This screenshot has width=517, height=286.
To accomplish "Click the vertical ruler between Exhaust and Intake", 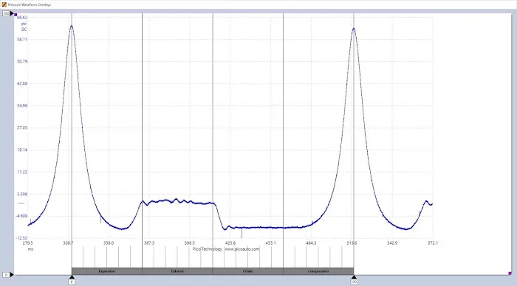I will [x=213, y=132].
